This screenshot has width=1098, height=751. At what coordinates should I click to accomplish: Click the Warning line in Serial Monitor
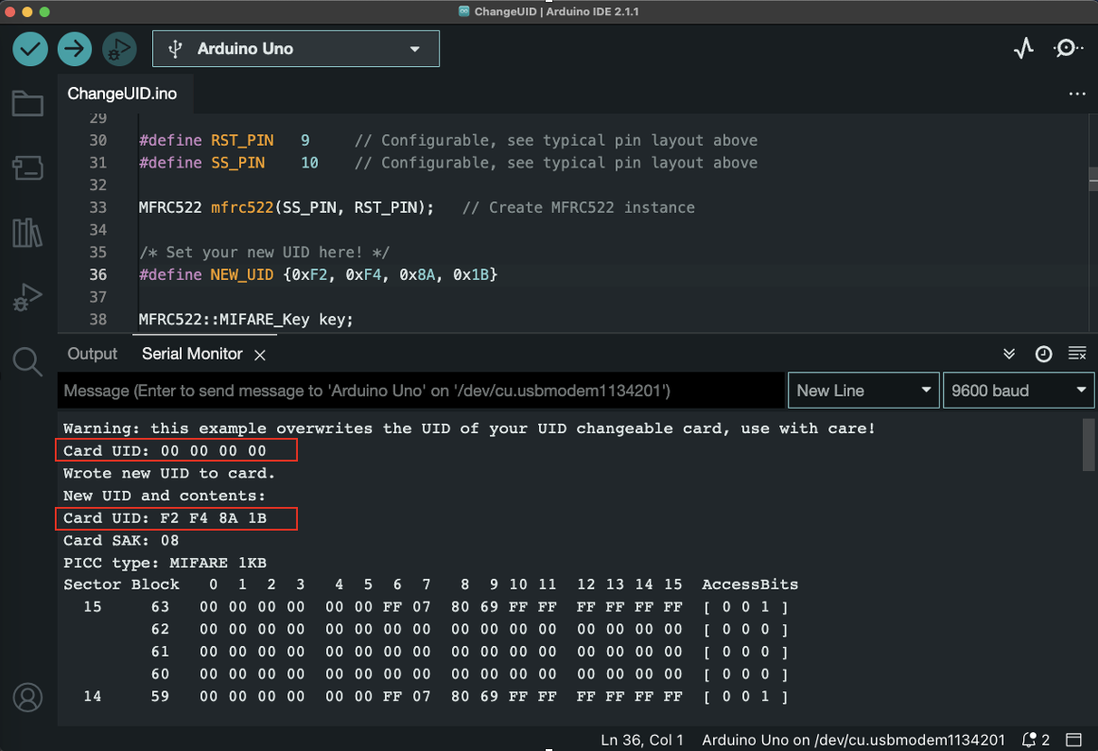[469, 428]
